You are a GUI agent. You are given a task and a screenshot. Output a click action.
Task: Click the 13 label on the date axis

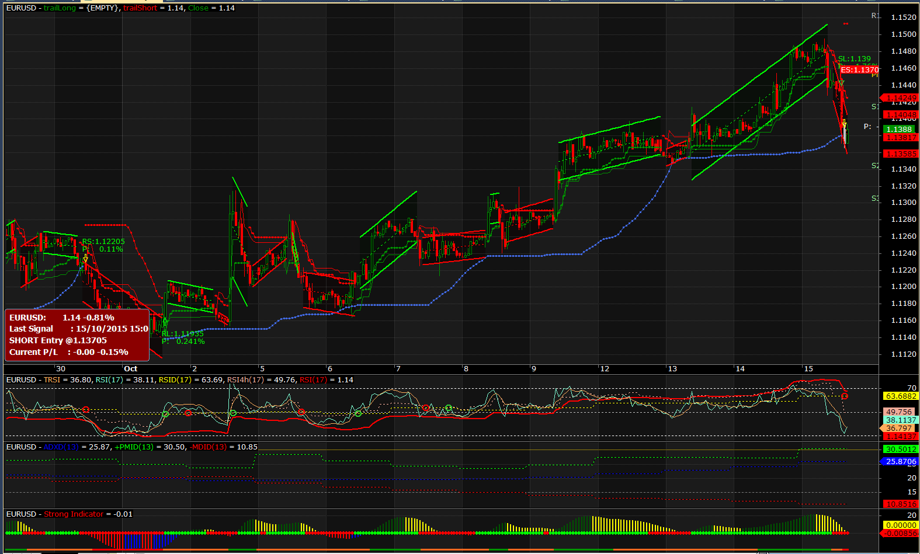coord(672,369)
